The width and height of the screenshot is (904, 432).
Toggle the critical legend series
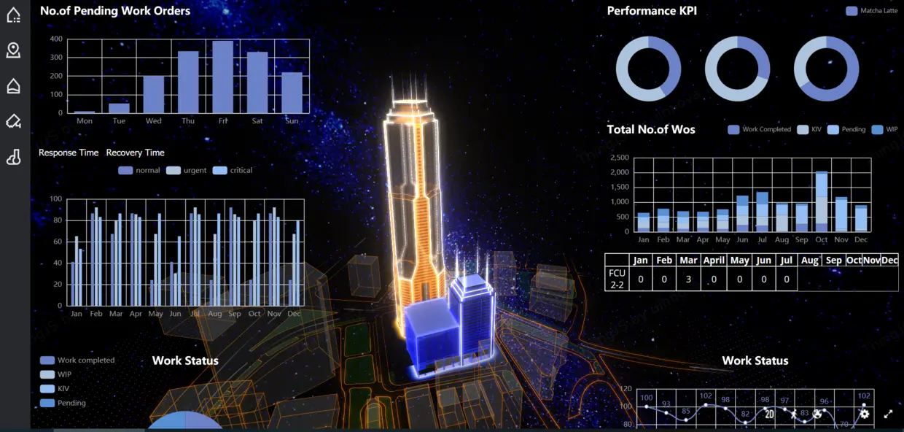[x=233, y=170]
